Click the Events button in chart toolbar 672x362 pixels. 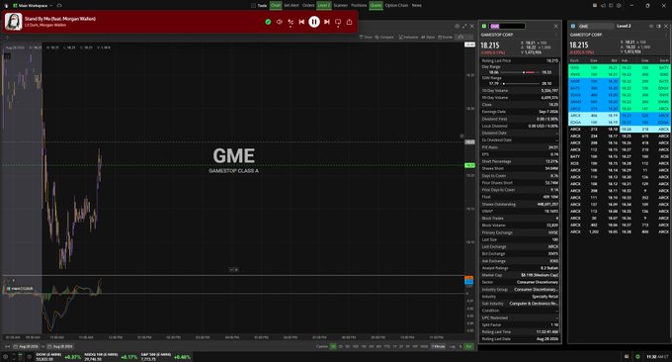(445, 38)
